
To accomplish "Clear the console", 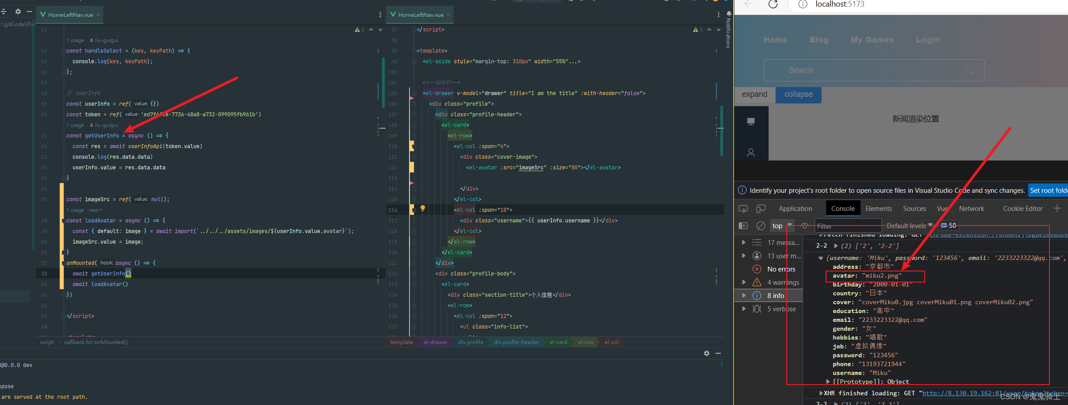I will 761,226.
